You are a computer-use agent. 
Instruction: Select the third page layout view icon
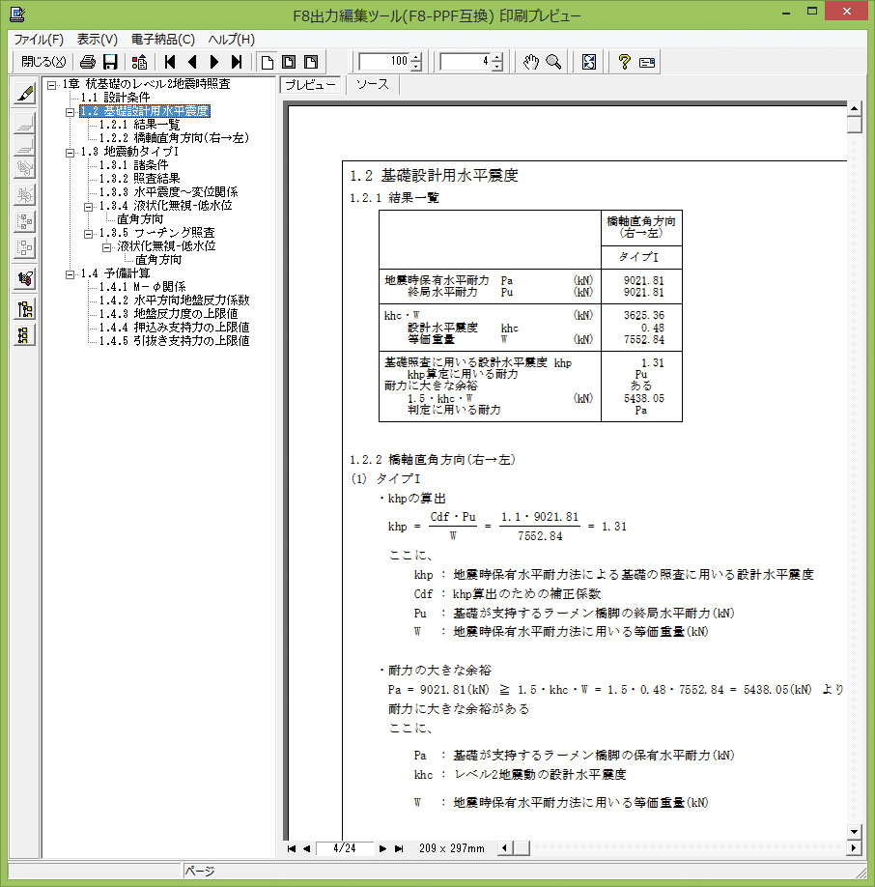click(x=311, y=62)
